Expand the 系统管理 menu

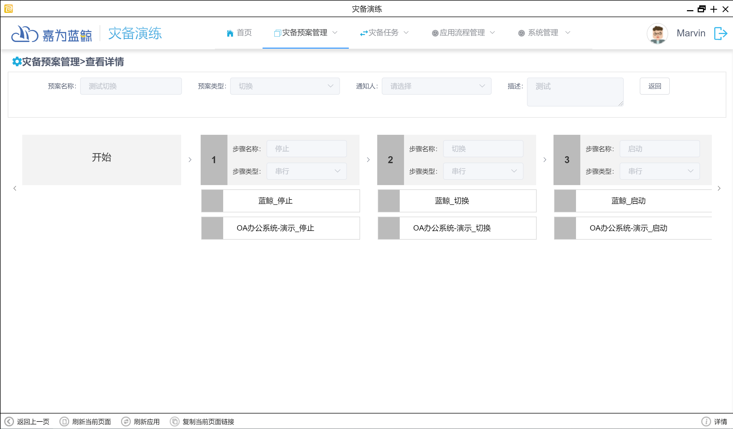point(544,33)
